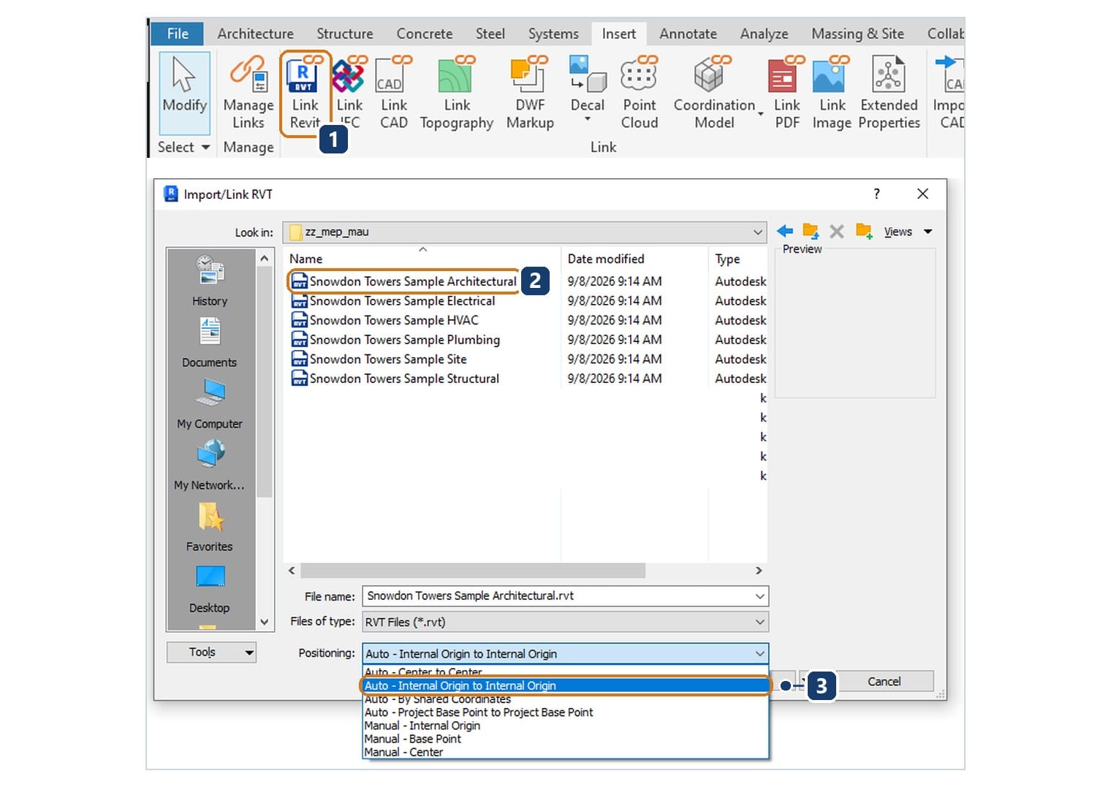This screenshot has width=1111, height=787.
Task: Select Snowdon Towers Sample HVAC file
Action: 385,320
